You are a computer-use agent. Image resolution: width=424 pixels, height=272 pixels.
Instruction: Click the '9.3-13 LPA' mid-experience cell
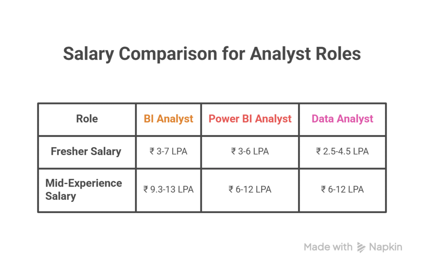pyautogui.click(x=169, y=189)
